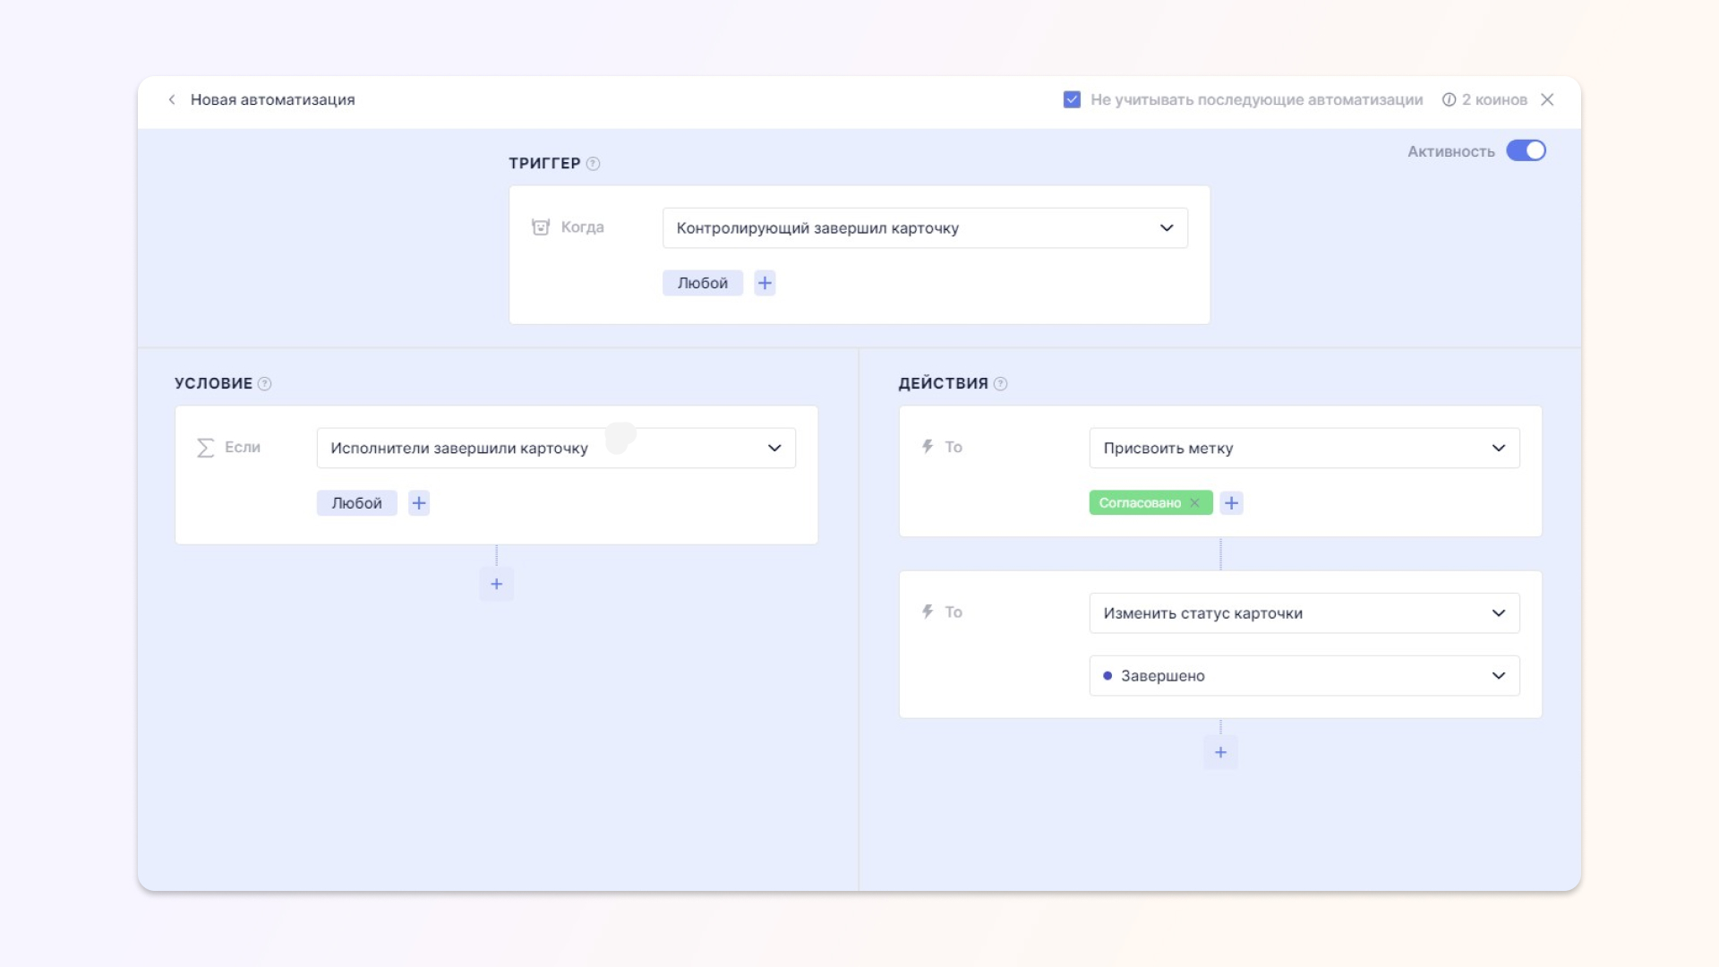This screenshot has width=1719, height=967.
Task: Uncheck Не учитывать последующие автоматизации checkbox
Action: (1072, 100)
